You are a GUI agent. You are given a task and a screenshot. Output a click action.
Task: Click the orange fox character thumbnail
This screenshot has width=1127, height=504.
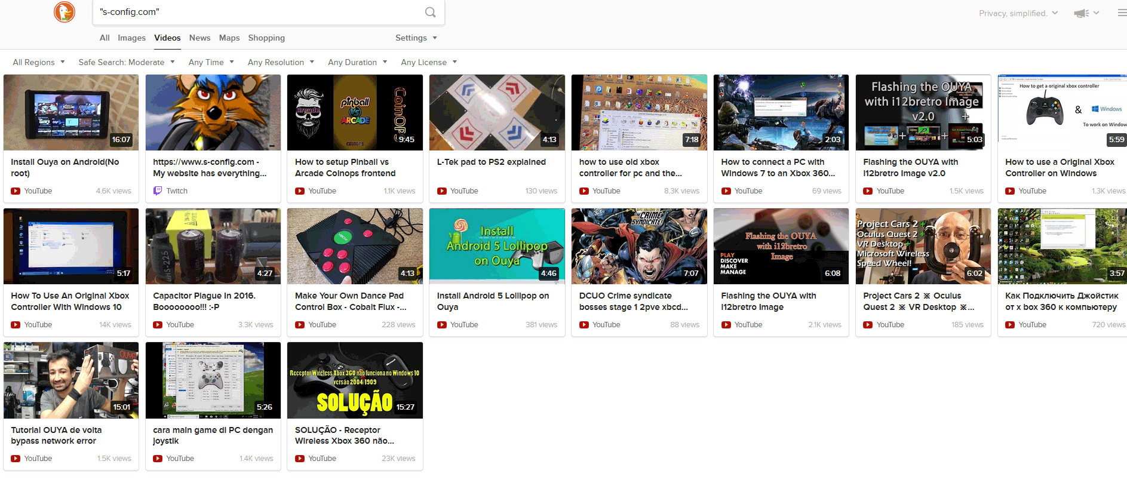213,112
